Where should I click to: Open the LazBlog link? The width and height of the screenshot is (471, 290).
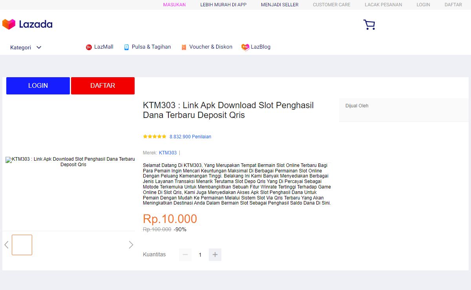coord(261,47)
